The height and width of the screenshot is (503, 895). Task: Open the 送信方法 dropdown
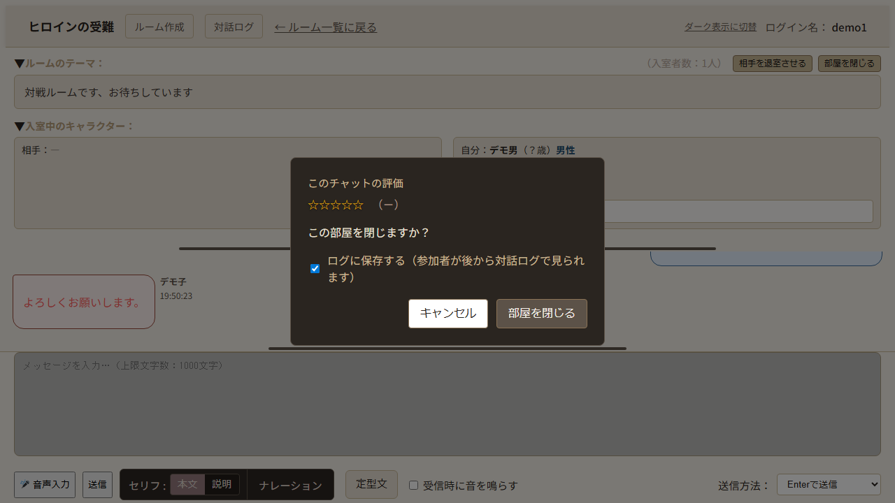point(829,484)
